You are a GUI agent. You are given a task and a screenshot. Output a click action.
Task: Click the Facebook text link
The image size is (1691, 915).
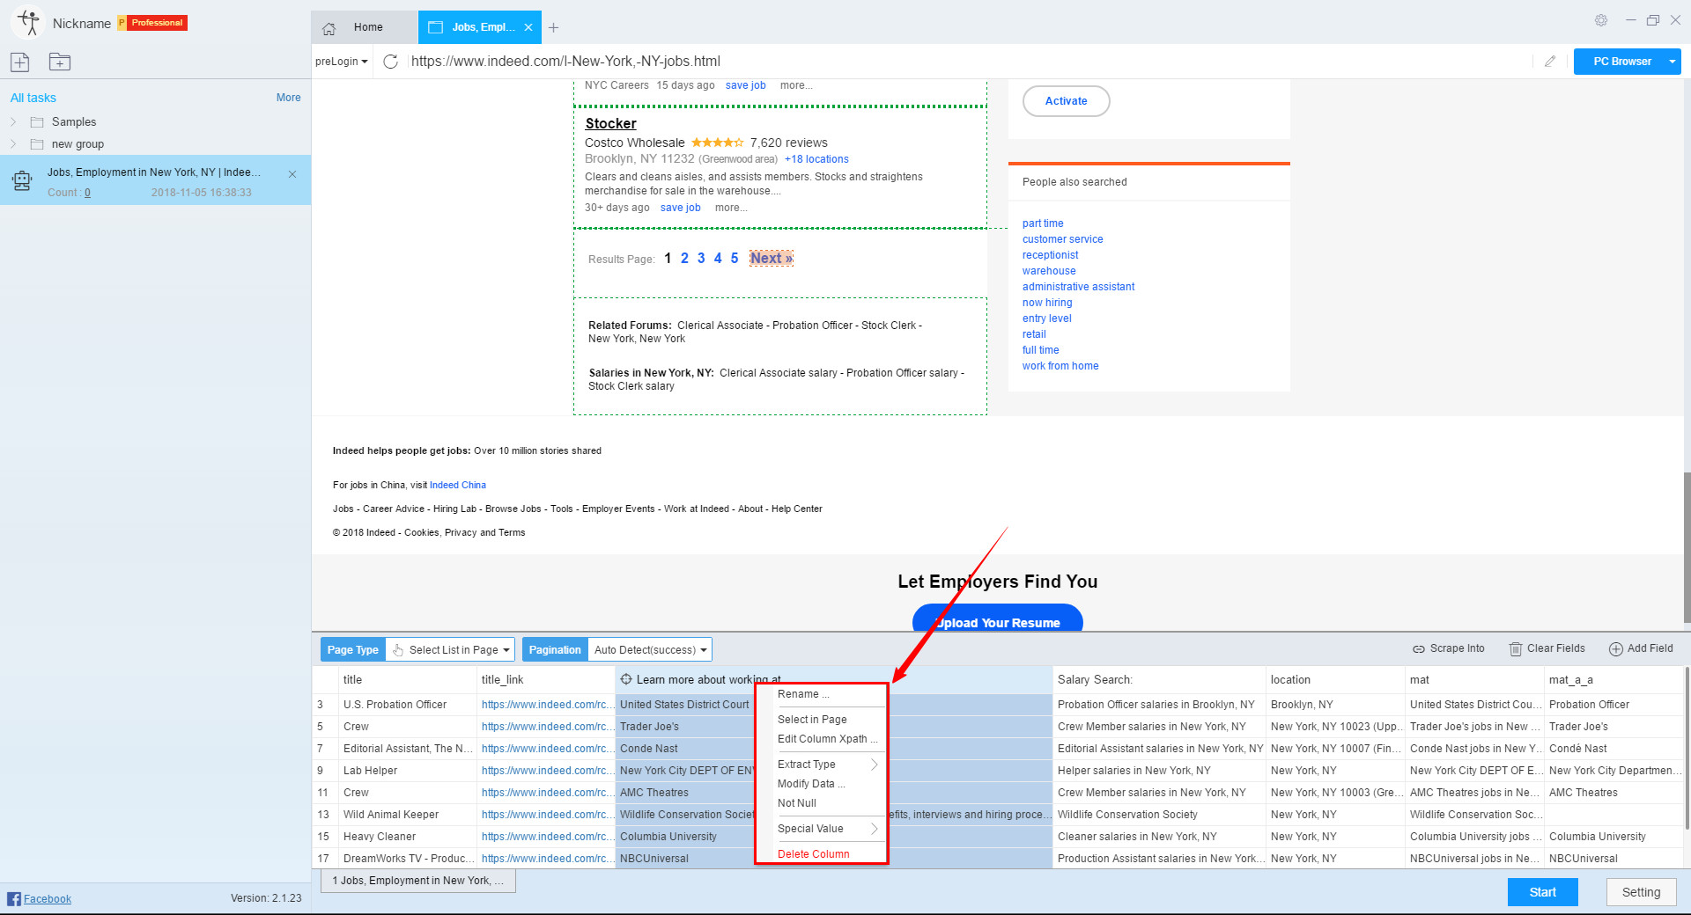(48, 898)
